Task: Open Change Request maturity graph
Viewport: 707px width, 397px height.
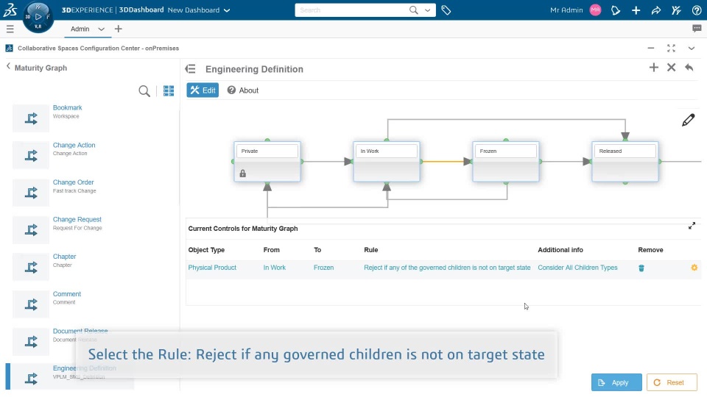Action: pyautogui.click(x=77, y=220)
